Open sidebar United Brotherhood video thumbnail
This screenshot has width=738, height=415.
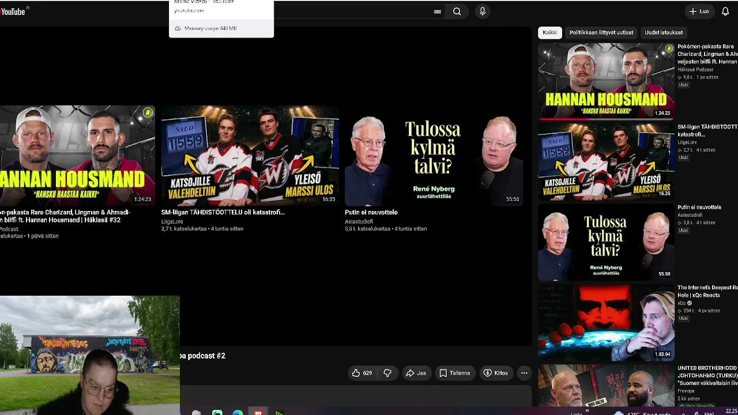(x=606, y=386)
